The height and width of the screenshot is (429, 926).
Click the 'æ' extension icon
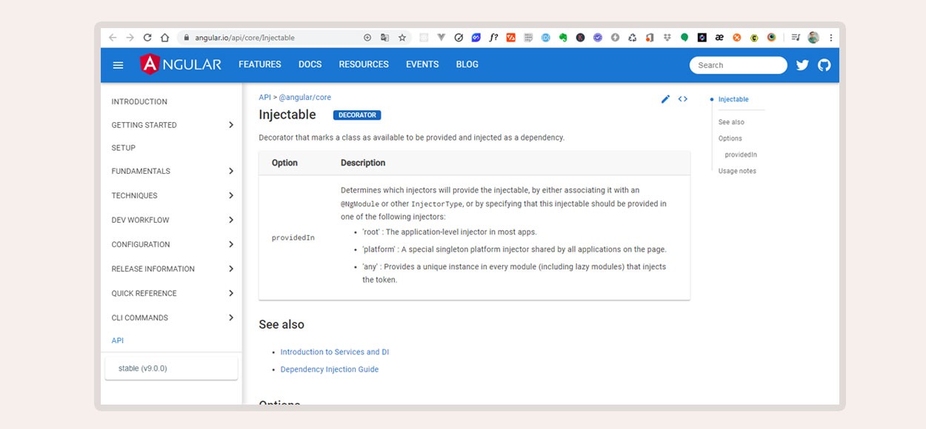pyautogui.click(x=719, y=37)
